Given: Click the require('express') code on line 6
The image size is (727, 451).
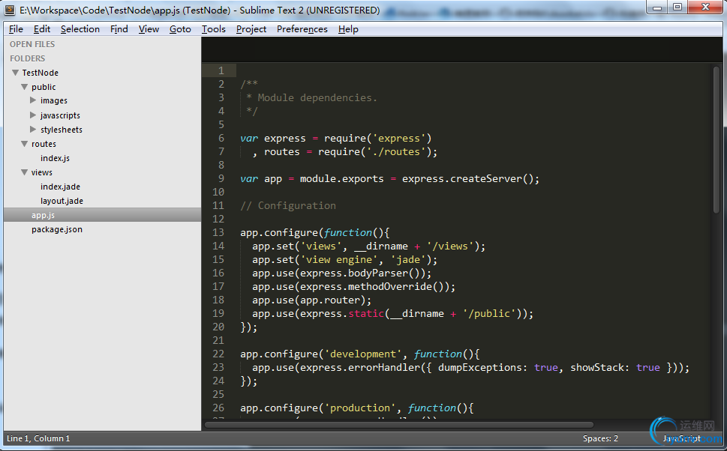Looking at the screenshot, I should pos(378,139).
